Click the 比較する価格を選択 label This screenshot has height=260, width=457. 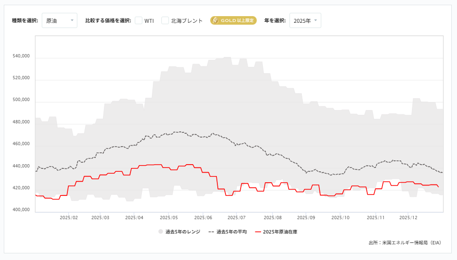point(108,20)
